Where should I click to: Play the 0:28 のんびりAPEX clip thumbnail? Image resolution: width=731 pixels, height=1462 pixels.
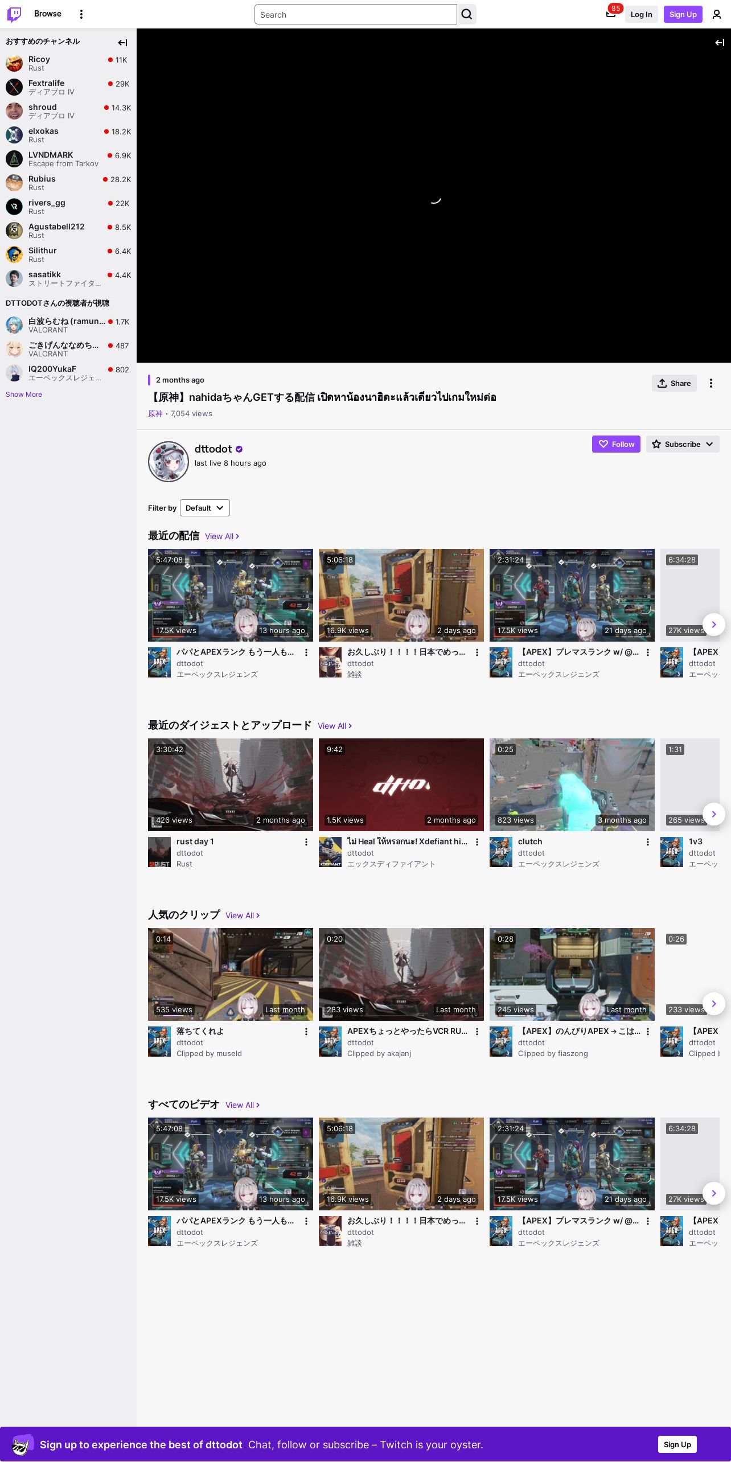(x=572, y=974)
